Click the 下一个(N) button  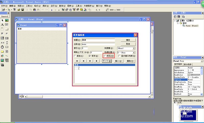tap(107, 61)
